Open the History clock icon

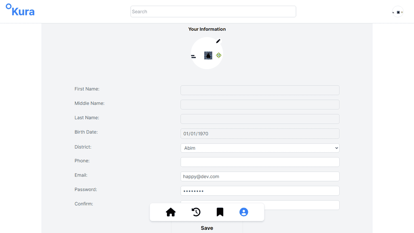196,212
